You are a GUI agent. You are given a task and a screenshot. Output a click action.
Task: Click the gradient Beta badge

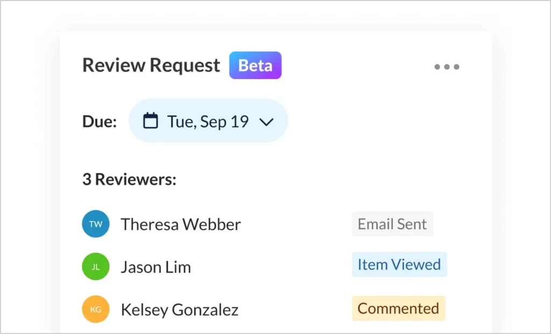click(255, 66)
